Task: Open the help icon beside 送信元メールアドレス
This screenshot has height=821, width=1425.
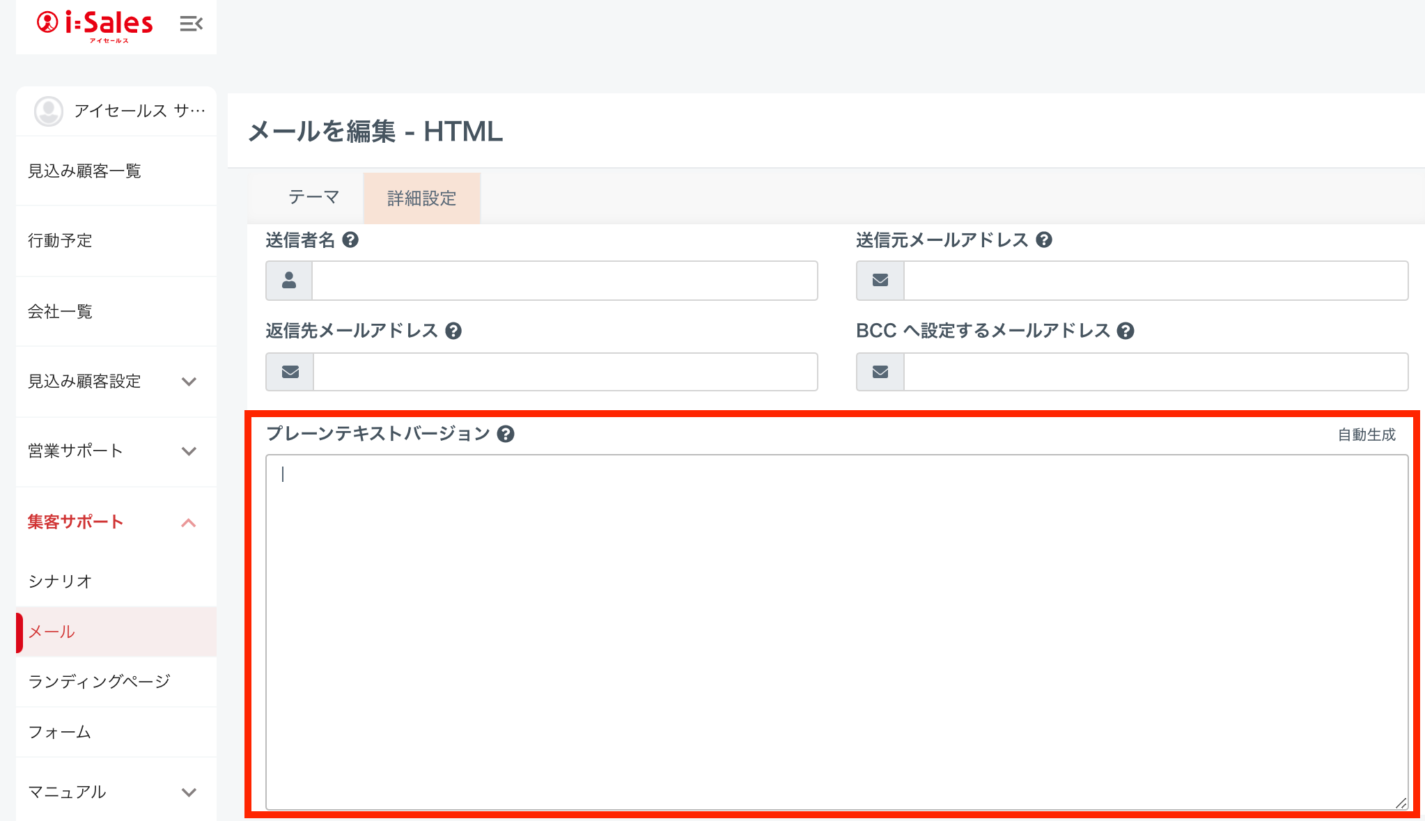Action: tap(1043, 240)
